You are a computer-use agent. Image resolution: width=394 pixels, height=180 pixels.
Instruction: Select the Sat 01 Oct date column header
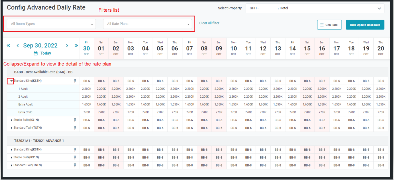[101, 48]
